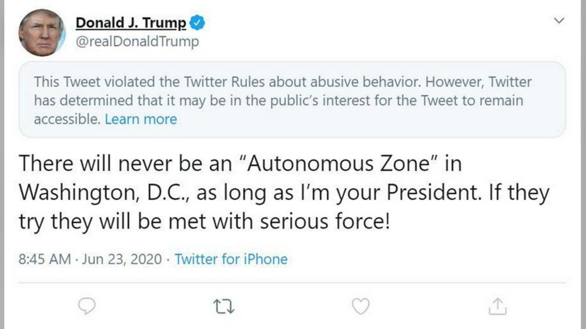
Task: Open the Donald J. Trump display name
Action: (130, 24)
